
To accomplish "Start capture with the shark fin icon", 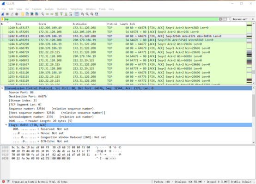I will (3, 14).
